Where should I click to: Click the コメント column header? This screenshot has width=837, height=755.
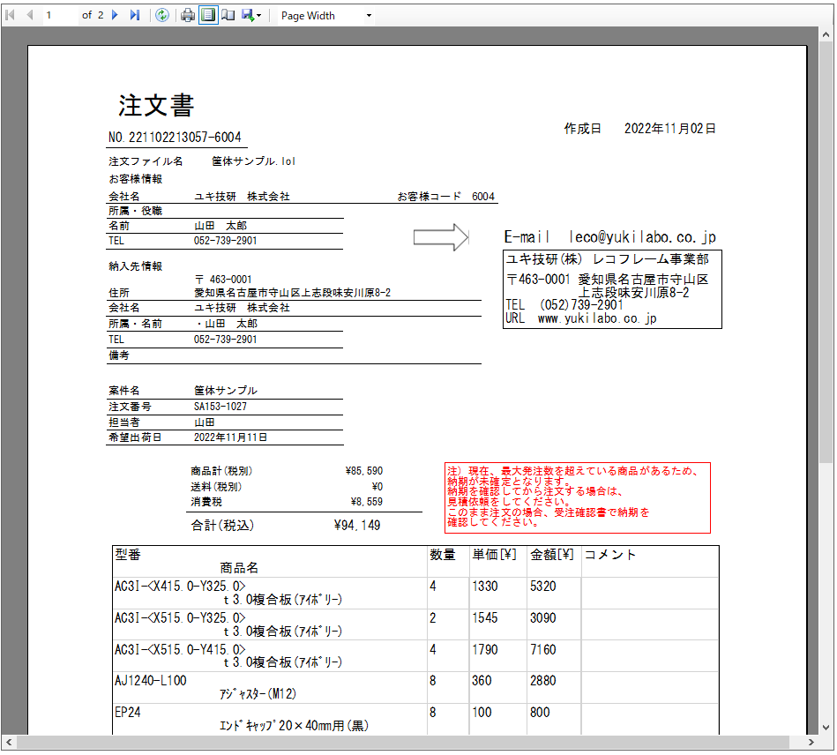[x=610, y=555]
